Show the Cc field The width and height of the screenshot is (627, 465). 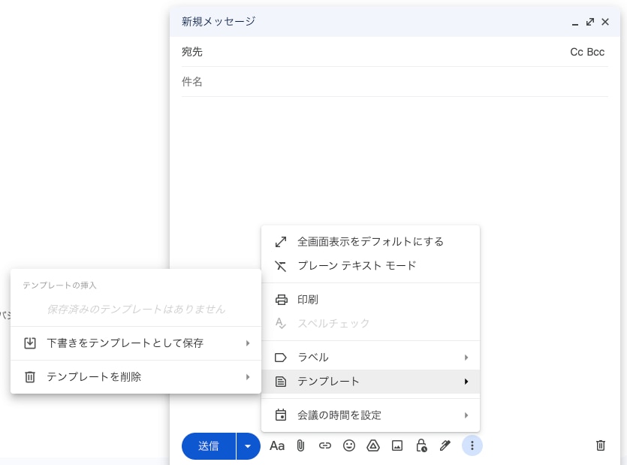(575, 52)
